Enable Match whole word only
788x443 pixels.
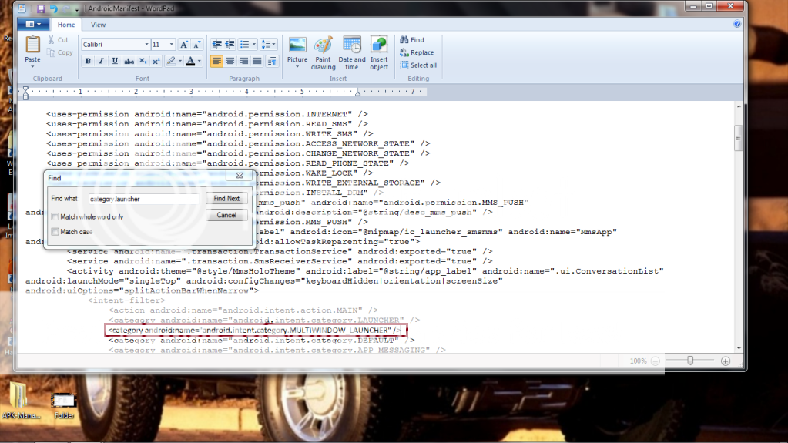point(55,216)
